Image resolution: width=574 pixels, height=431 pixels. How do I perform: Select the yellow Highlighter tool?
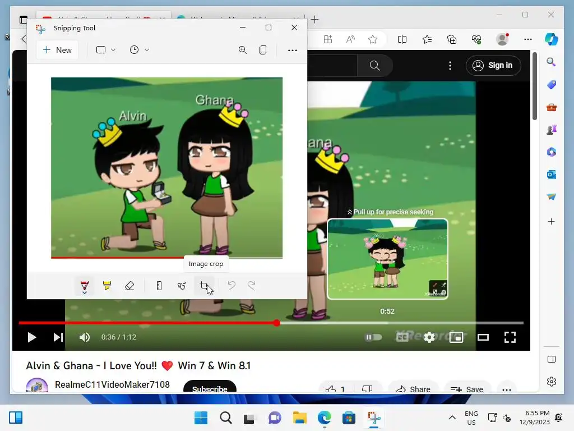(x=107, y=286)
